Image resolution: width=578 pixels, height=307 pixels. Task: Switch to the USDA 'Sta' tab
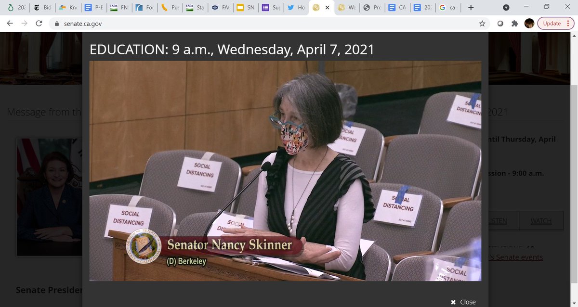196,8
